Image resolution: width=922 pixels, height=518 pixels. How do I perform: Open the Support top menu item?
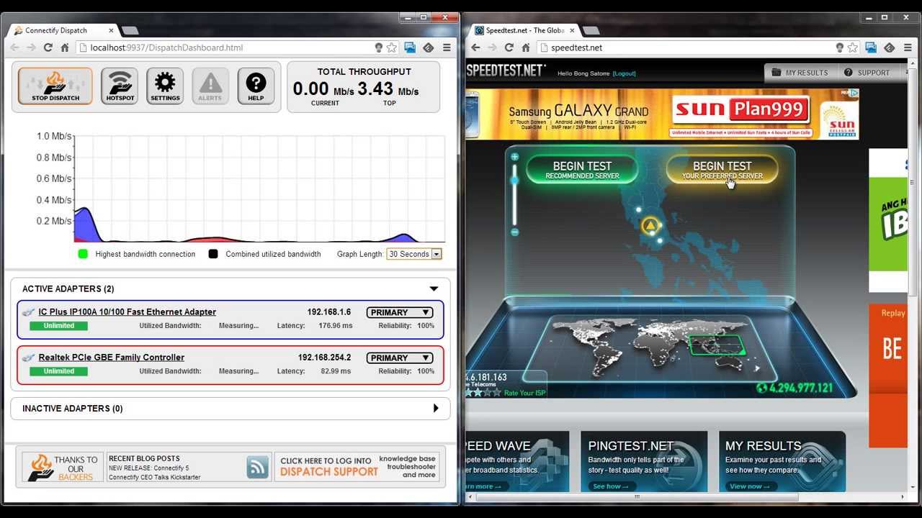(x=867, y=73)
